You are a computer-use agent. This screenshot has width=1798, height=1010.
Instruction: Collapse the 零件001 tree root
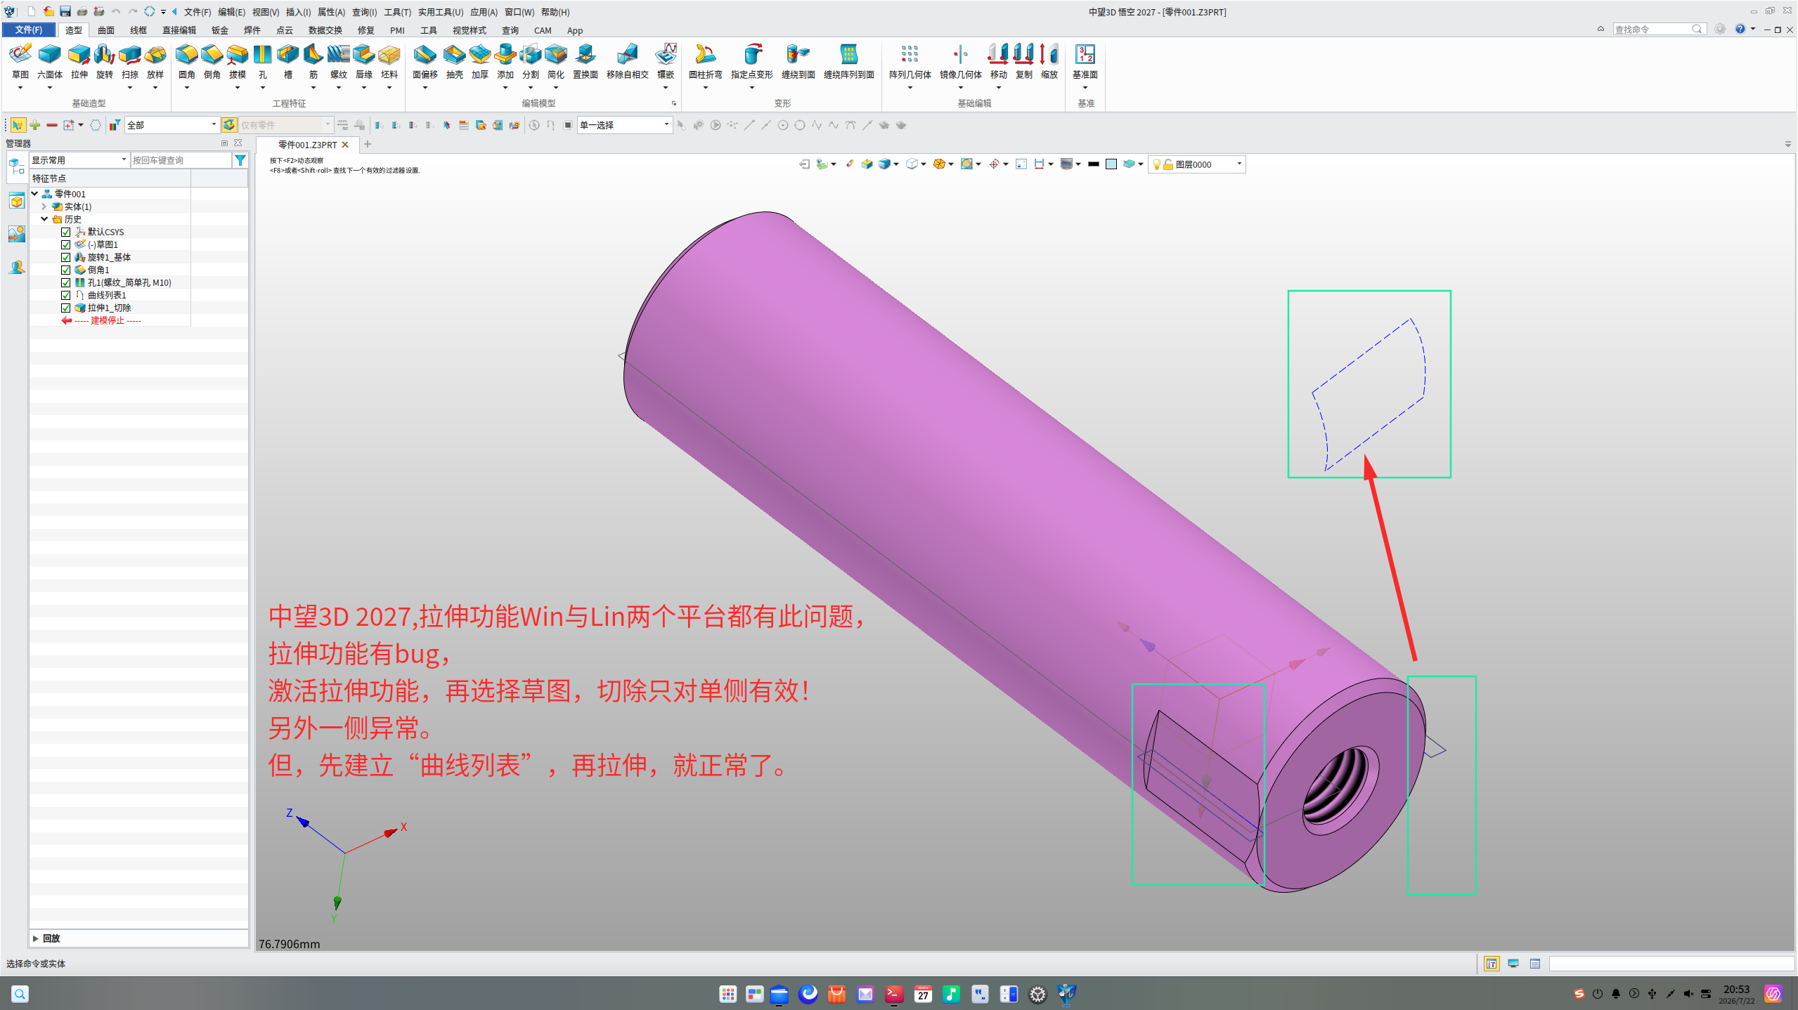point(34,194)
